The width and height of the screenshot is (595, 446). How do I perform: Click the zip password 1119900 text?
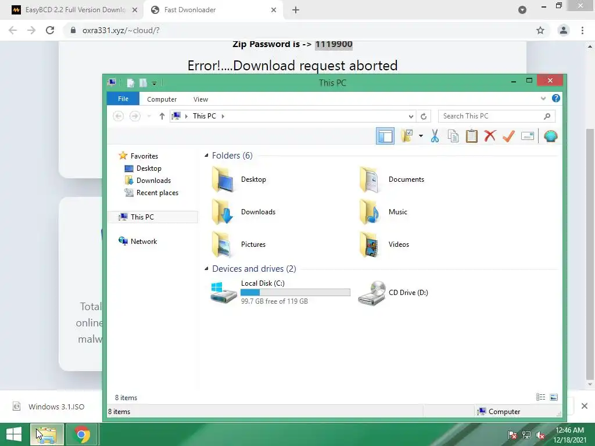pyautogui.click(x=334, y=44)
